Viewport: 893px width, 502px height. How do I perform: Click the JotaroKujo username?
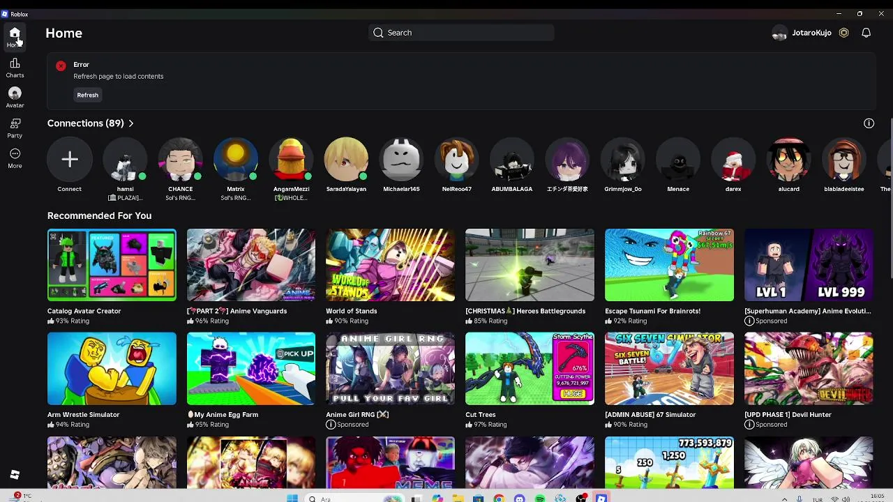(811, 33)
